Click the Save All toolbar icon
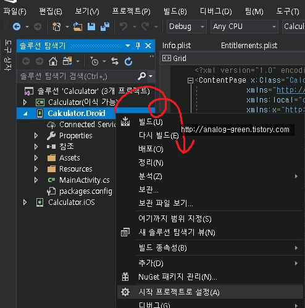 105,27
